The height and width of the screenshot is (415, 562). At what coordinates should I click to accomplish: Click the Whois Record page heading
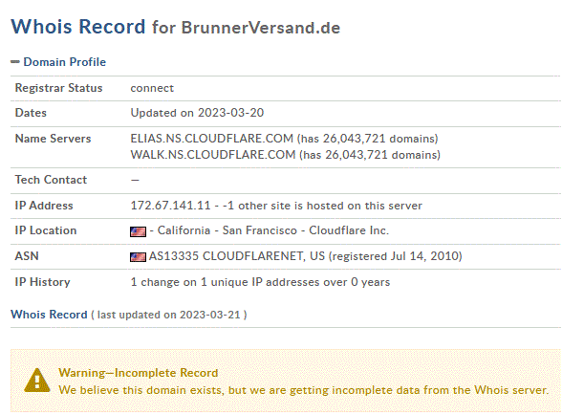(x=78, y=27)
